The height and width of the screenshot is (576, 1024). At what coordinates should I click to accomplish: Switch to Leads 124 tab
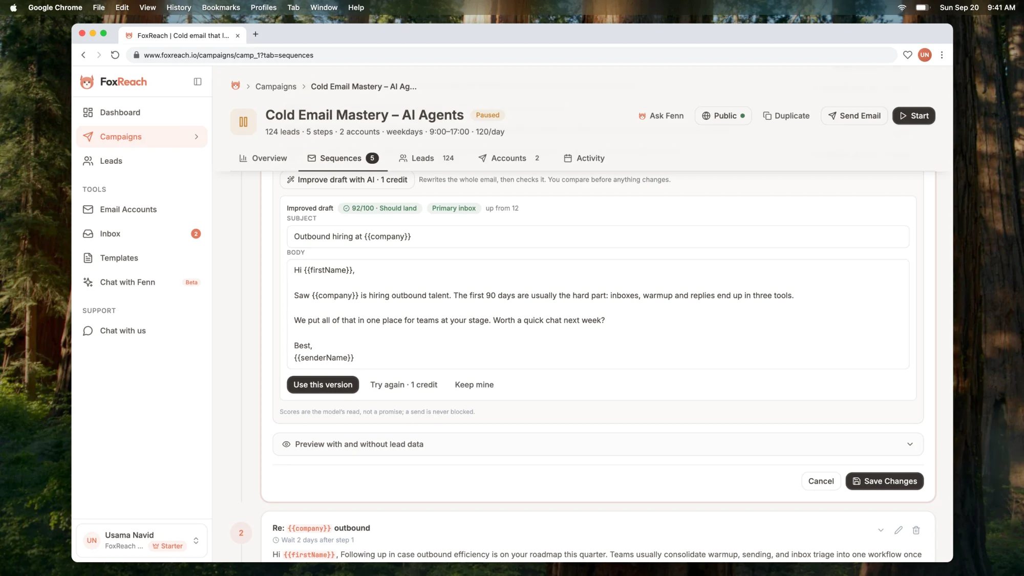pos(426,158)
